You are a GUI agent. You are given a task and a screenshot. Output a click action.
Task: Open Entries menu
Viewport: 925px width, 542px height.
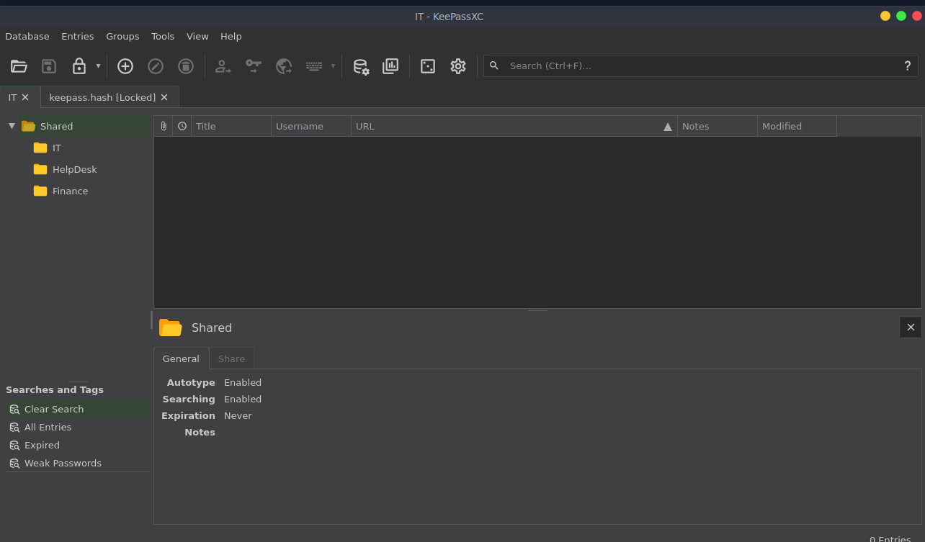click(x=78, y=36)
